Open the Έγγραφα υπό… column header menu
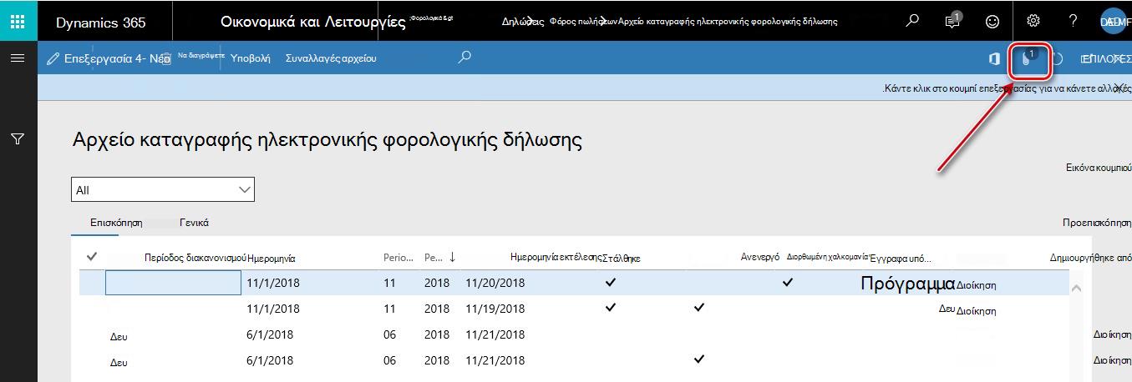The height and width of the screenshot is (382, 1132). 901,259
